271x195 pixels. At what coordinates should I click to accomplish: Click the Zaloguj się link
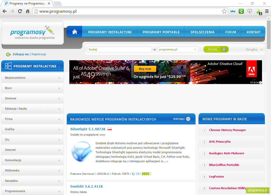21,54
